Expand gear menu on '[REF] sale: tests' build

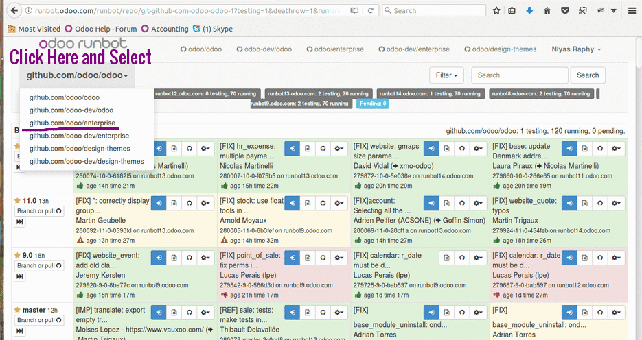pos(339,313)
